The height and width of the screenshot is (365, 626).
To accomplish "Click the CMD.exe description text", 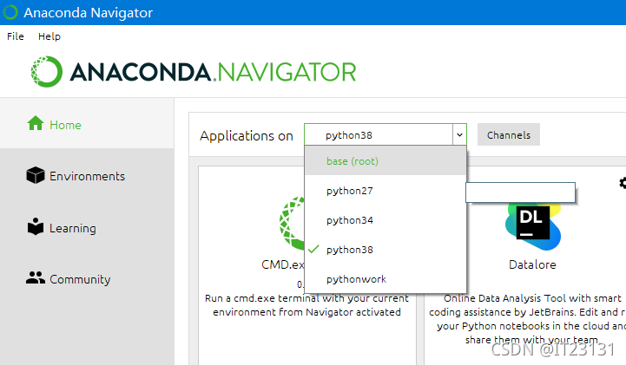I will [306, 305].
